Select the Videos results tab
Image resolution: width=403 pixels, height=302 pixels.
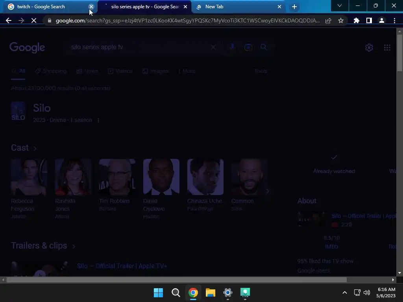tap(120, 71)
